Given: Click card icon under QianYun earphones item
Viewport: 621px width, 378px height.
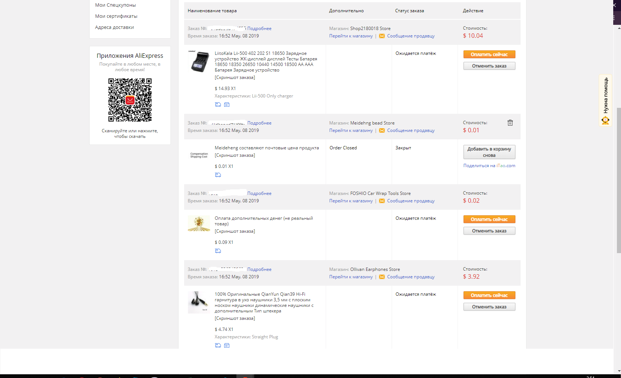Looking at the screenshot, I should [227, 345].
